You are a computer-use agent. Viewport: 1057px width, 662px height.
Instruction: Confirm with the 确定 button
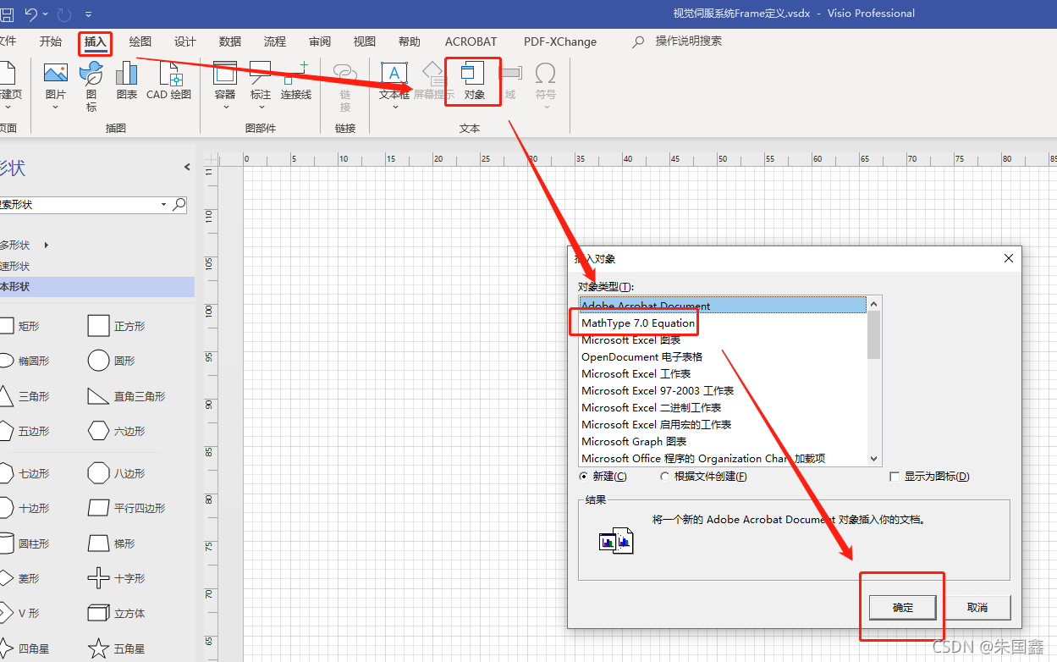(903, 607)
